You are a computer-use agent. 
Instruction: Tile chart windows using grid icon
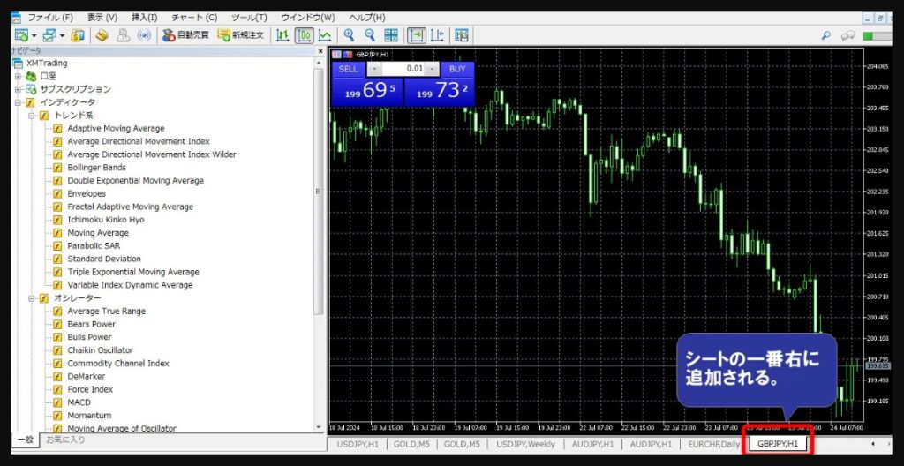click(391, 36)
